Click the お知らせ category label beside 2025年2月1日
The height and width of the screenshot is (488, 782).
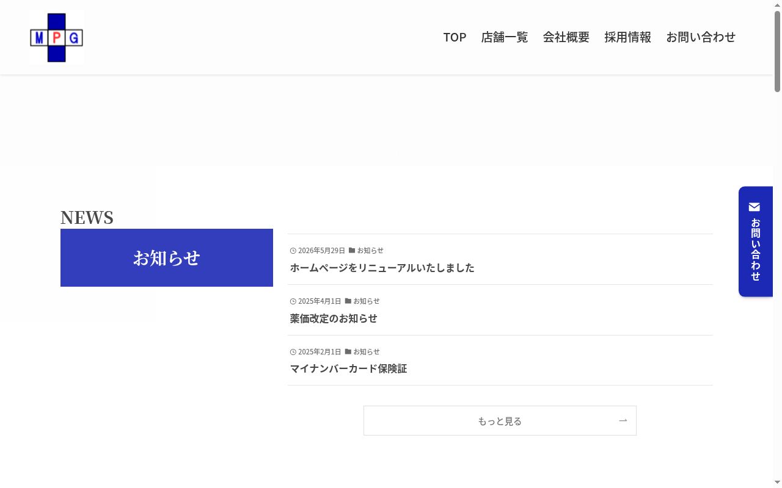click(367, 352)
